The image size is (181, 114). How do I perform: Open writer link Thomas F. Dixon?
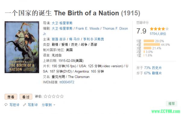coord(115,28)
